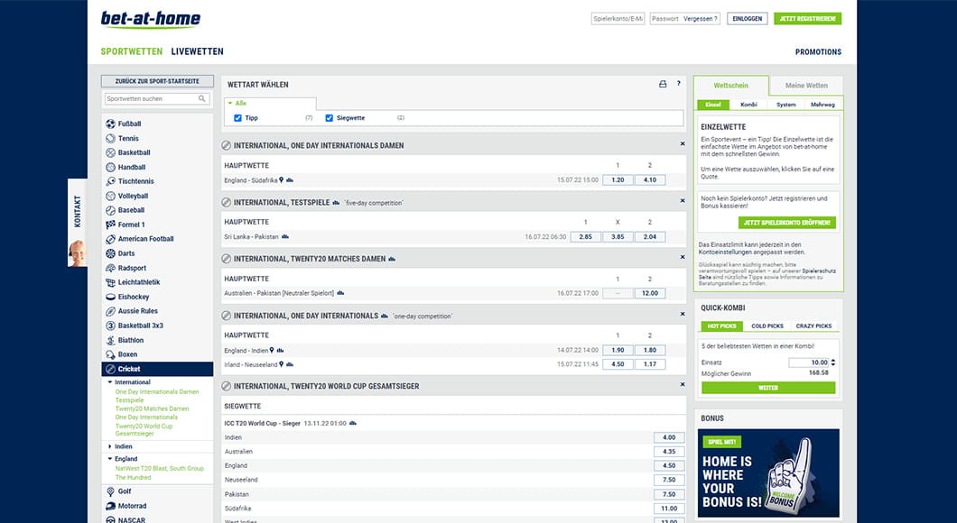Uncheck the Siegwette checkbox
957x523 pixels.
point(329,118)
